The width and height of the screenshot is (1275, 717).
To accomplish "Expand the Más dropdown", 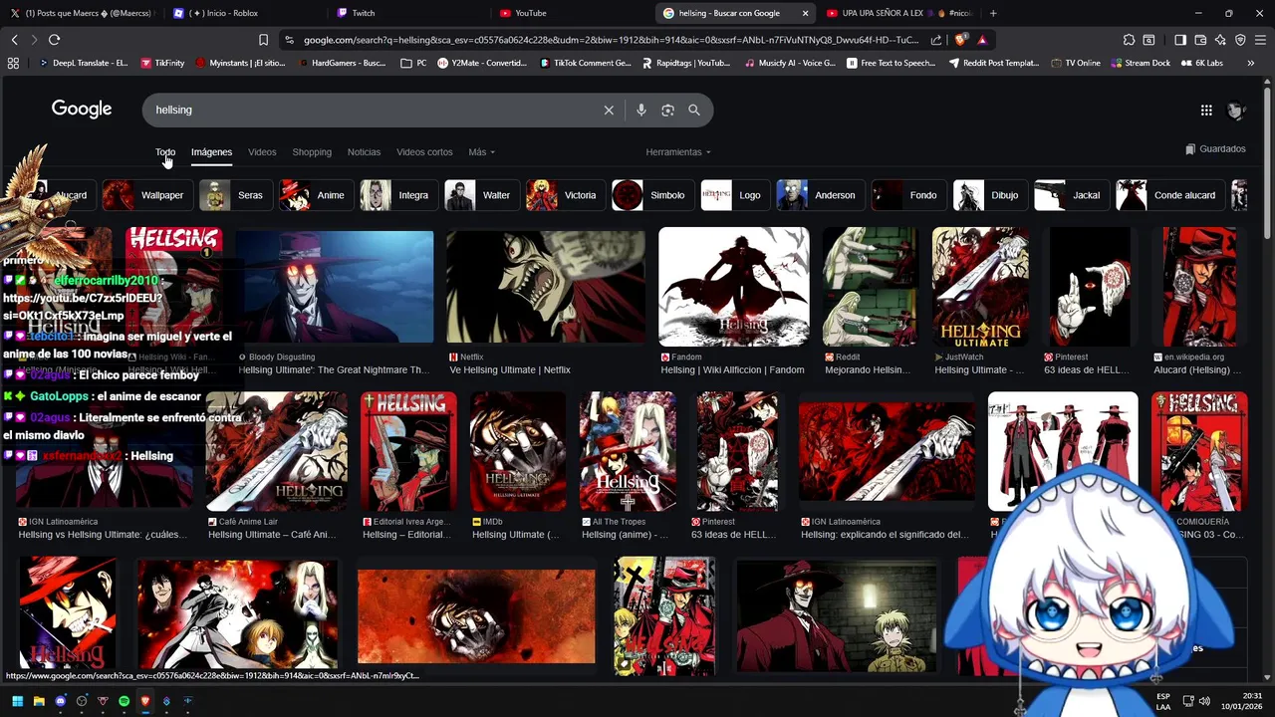I will coord(481,152).
